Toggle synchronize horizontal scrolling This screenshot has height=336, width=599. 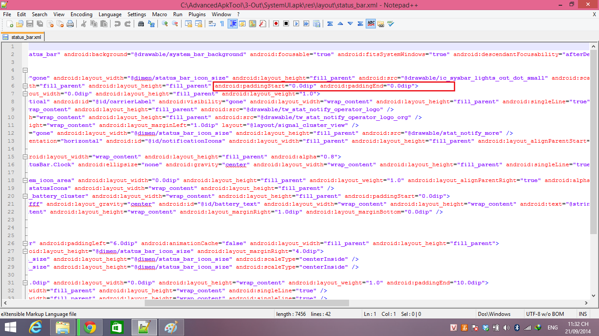tap(198, 24)
